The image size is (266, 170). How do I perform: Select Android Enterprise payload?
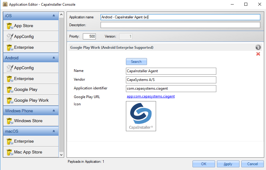tap(31, 79)
